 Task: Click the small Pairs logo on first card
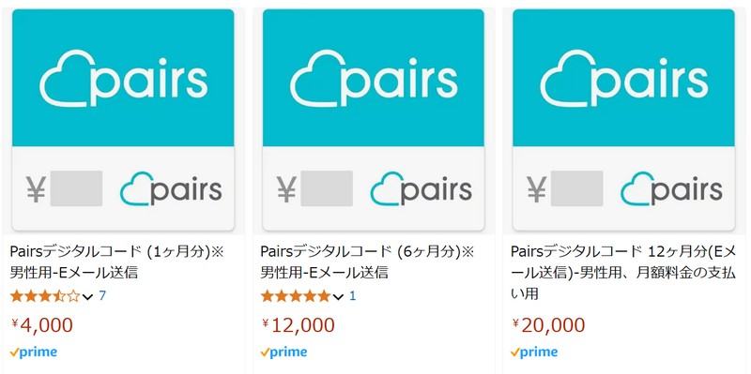coord(171,189)
